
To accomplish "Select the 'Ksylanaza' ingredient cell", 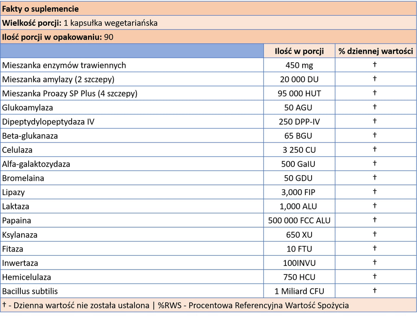I will 132,235.
